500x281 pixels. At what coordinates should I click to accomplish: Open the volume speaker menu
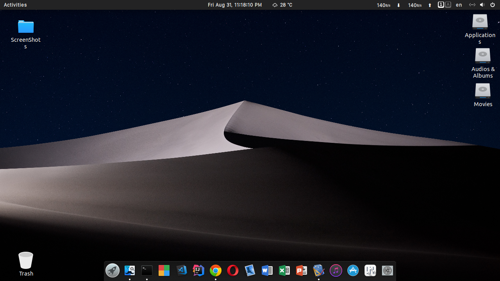[482, 5]
